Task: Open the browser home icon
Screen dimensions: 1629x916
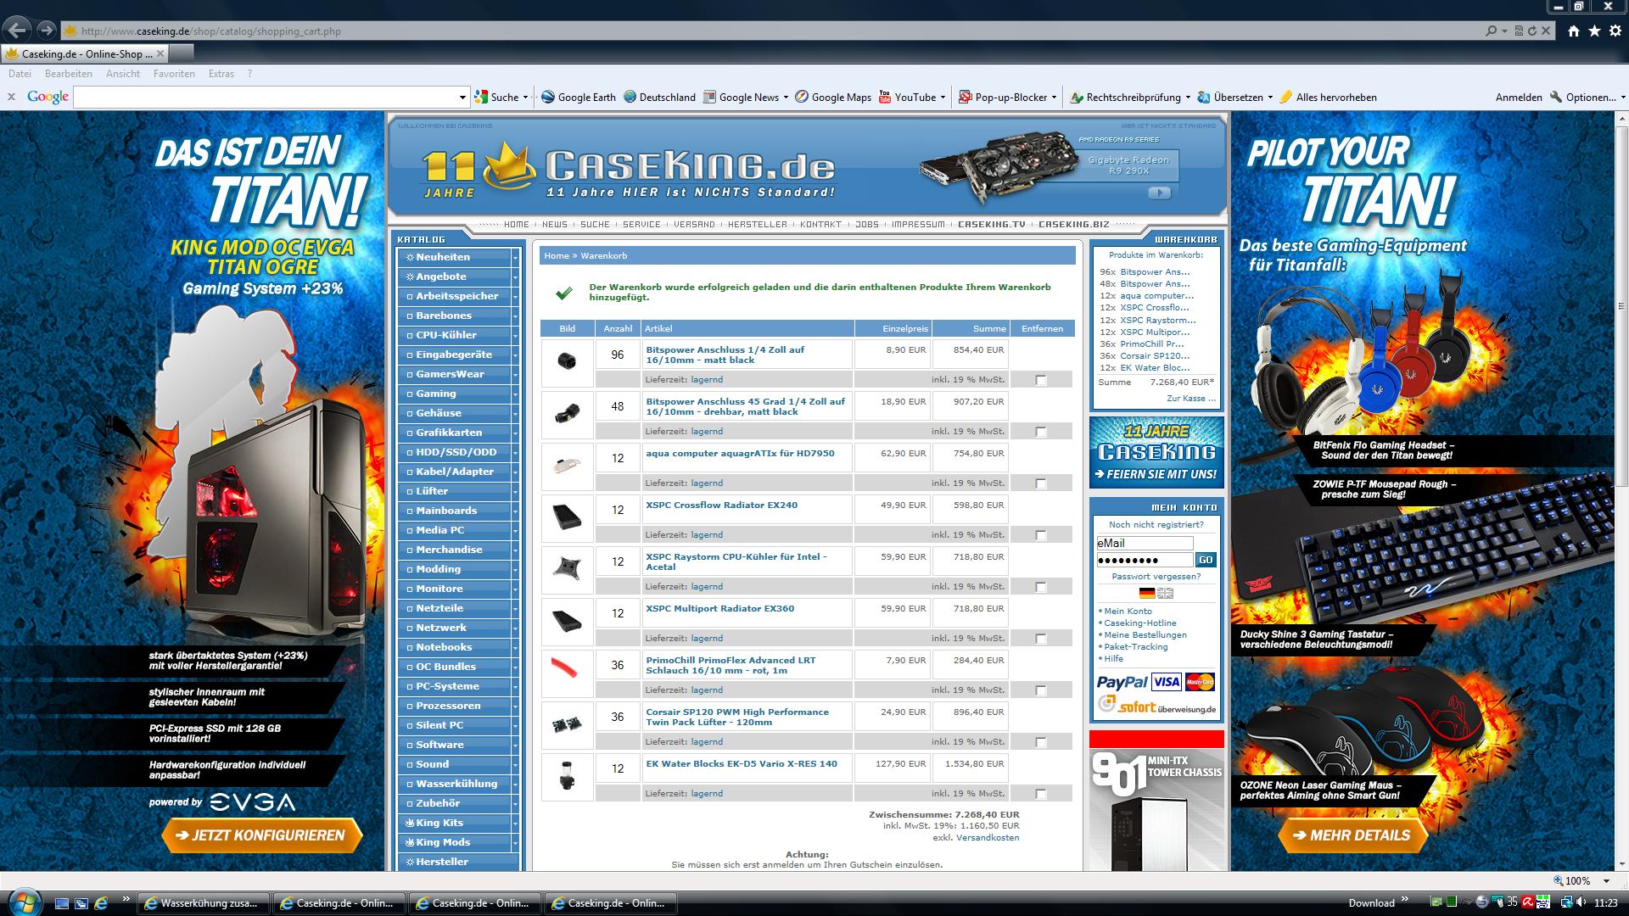Action: pyautogui.click(x=1574, y=31)
